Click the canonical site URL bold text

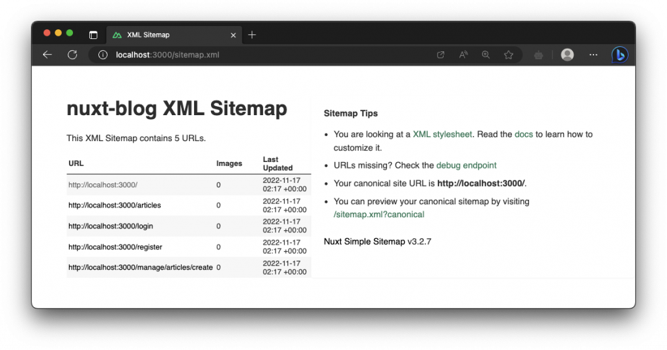point(481,183)
